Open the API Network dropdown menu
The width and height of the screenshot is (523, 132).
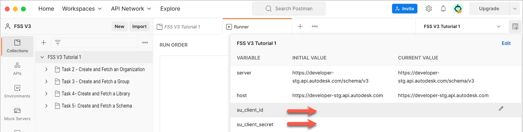(131, 9)
